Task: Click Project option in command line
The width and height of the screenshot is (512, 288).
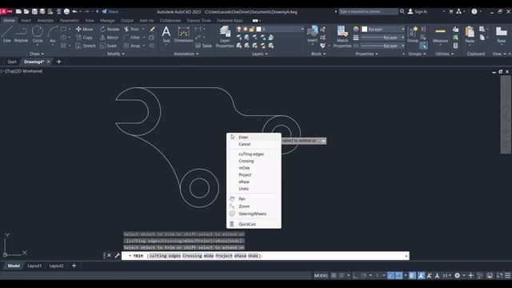Action: tap(224, 256)
